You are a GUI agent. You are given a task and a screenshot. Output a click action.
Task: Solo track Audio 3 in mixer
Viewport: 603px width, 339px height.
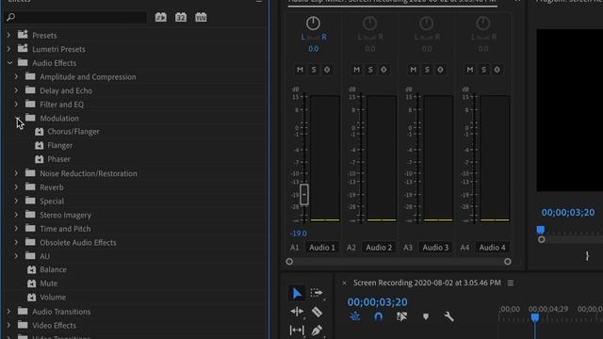point(427,70)
